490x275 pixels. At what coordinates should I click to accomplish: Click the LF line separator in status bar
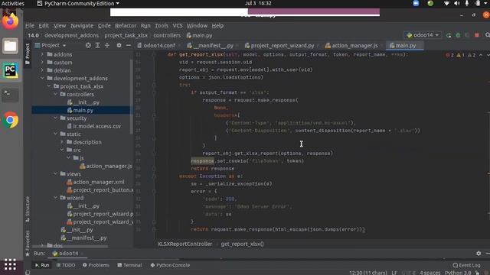click(394, 273)
